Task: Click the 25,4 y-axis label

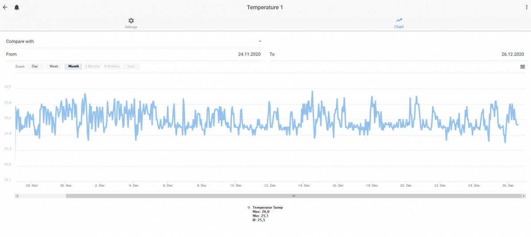Action: (x=8, y=133)
